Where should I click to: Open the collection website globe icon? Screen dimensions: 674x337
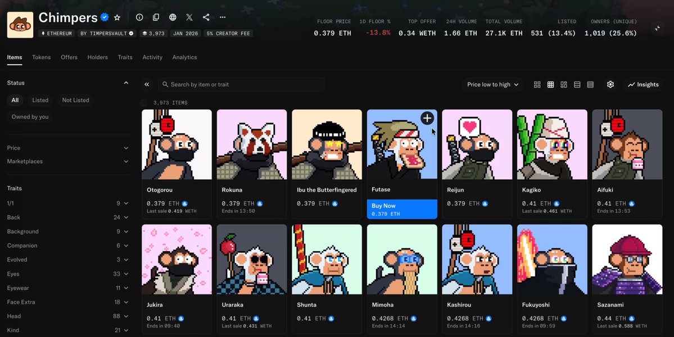pos(173,17)
